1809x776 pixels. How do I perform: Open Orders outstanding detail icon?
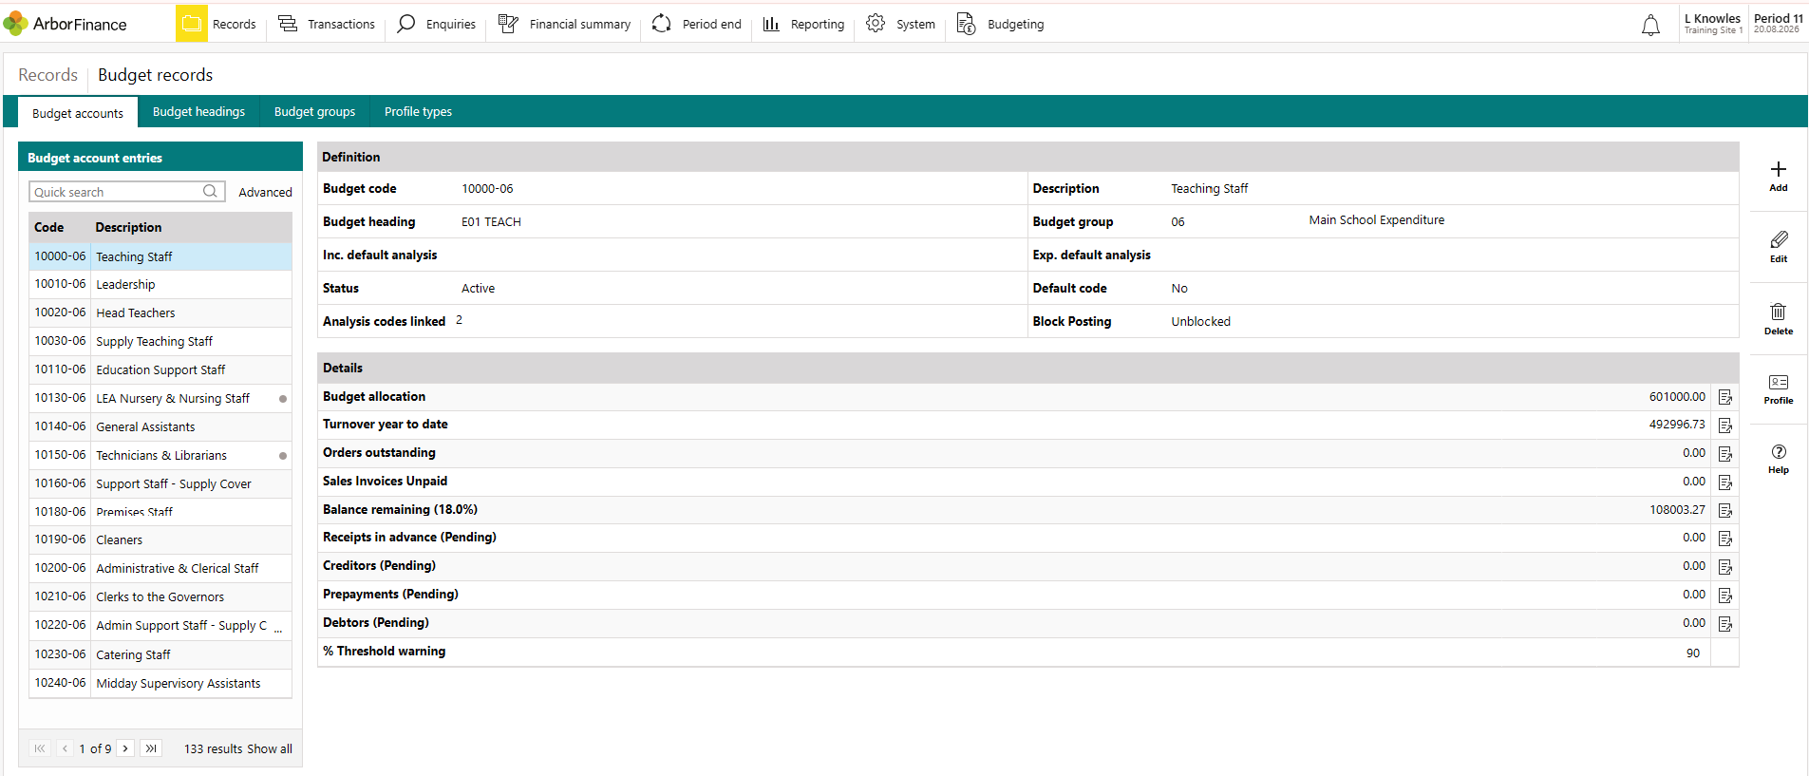point(1725,454)
